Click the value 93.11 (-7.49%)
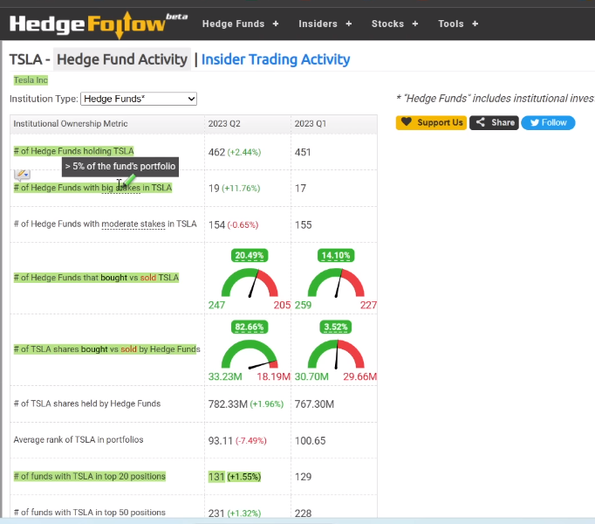The height and width of the screenshot is (524, 595). (237, 441)
